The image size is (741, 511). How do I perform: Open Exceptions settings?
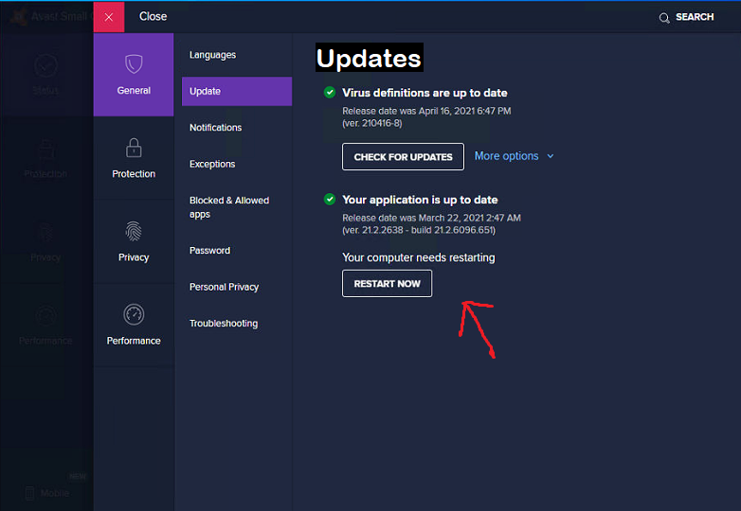[212, 165]
